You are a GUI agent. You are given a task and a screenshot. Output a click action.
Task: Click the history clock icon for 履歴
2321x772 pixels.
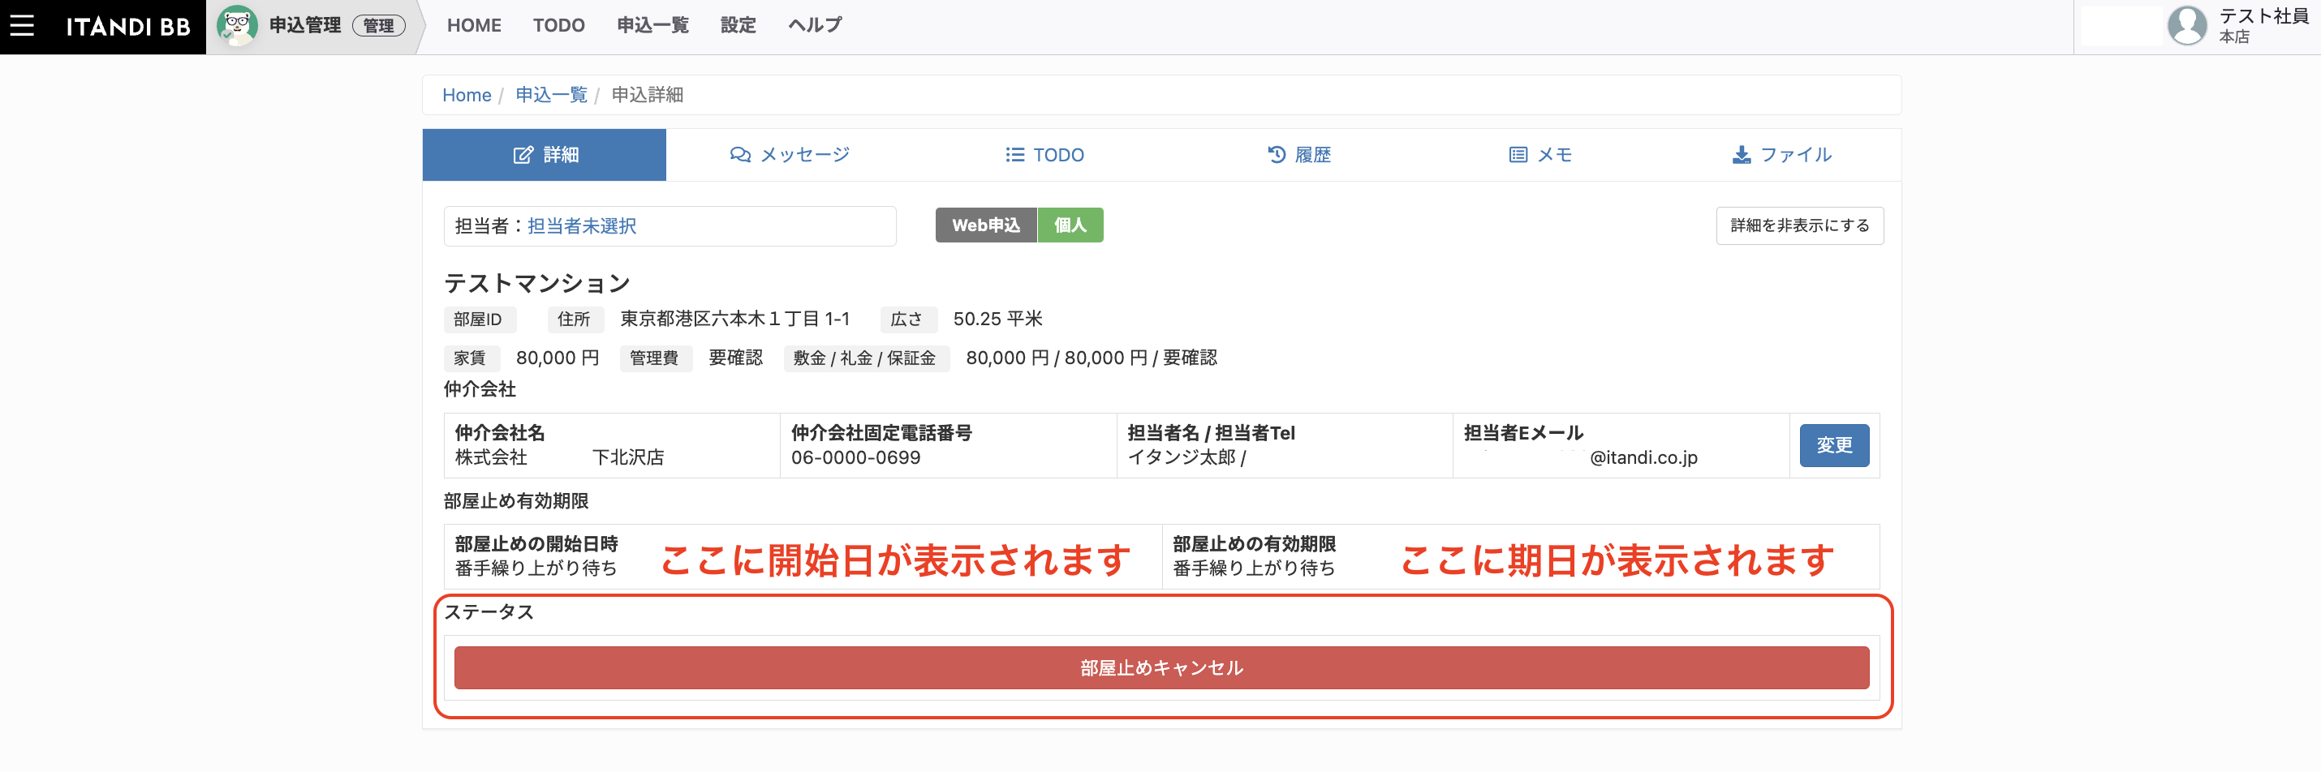(x=1276, y=155)
